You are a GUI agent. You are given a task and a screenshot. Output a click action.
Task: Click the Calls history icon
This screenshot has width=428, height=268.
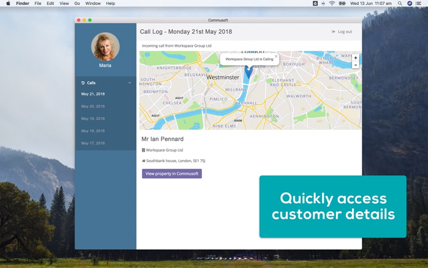tap(83, 83)
